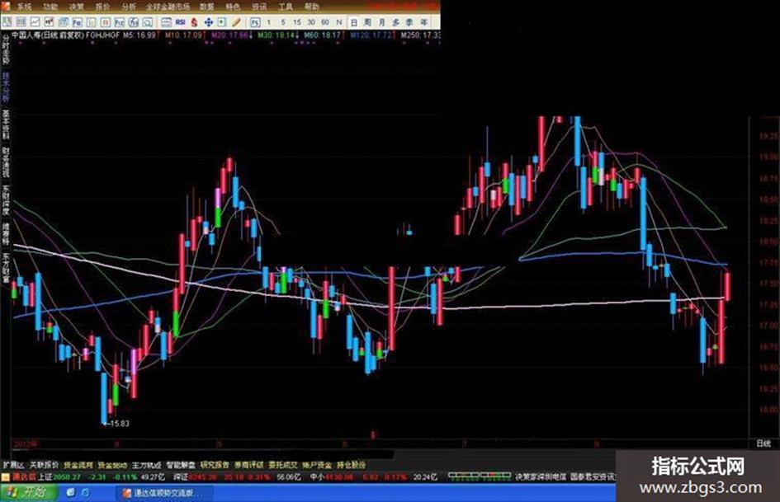Click 决策家深圳电信 server label

coord(541,477)
